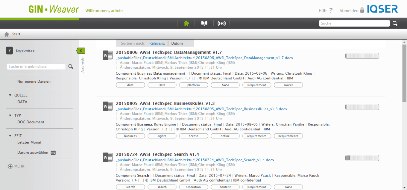Viewport: 407px width, 190px height.
Task: Open Search_v1.4.docx file path link
Action: (195, 160)
